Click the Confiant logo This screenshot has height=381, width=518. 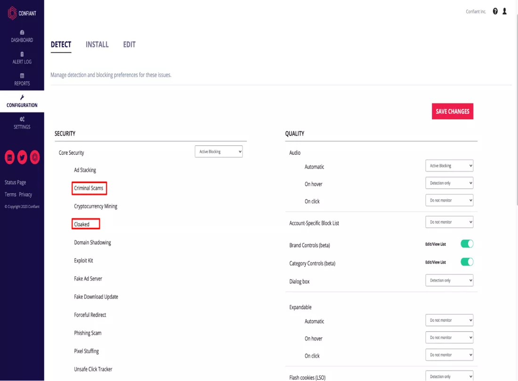[x=22, y=13]
